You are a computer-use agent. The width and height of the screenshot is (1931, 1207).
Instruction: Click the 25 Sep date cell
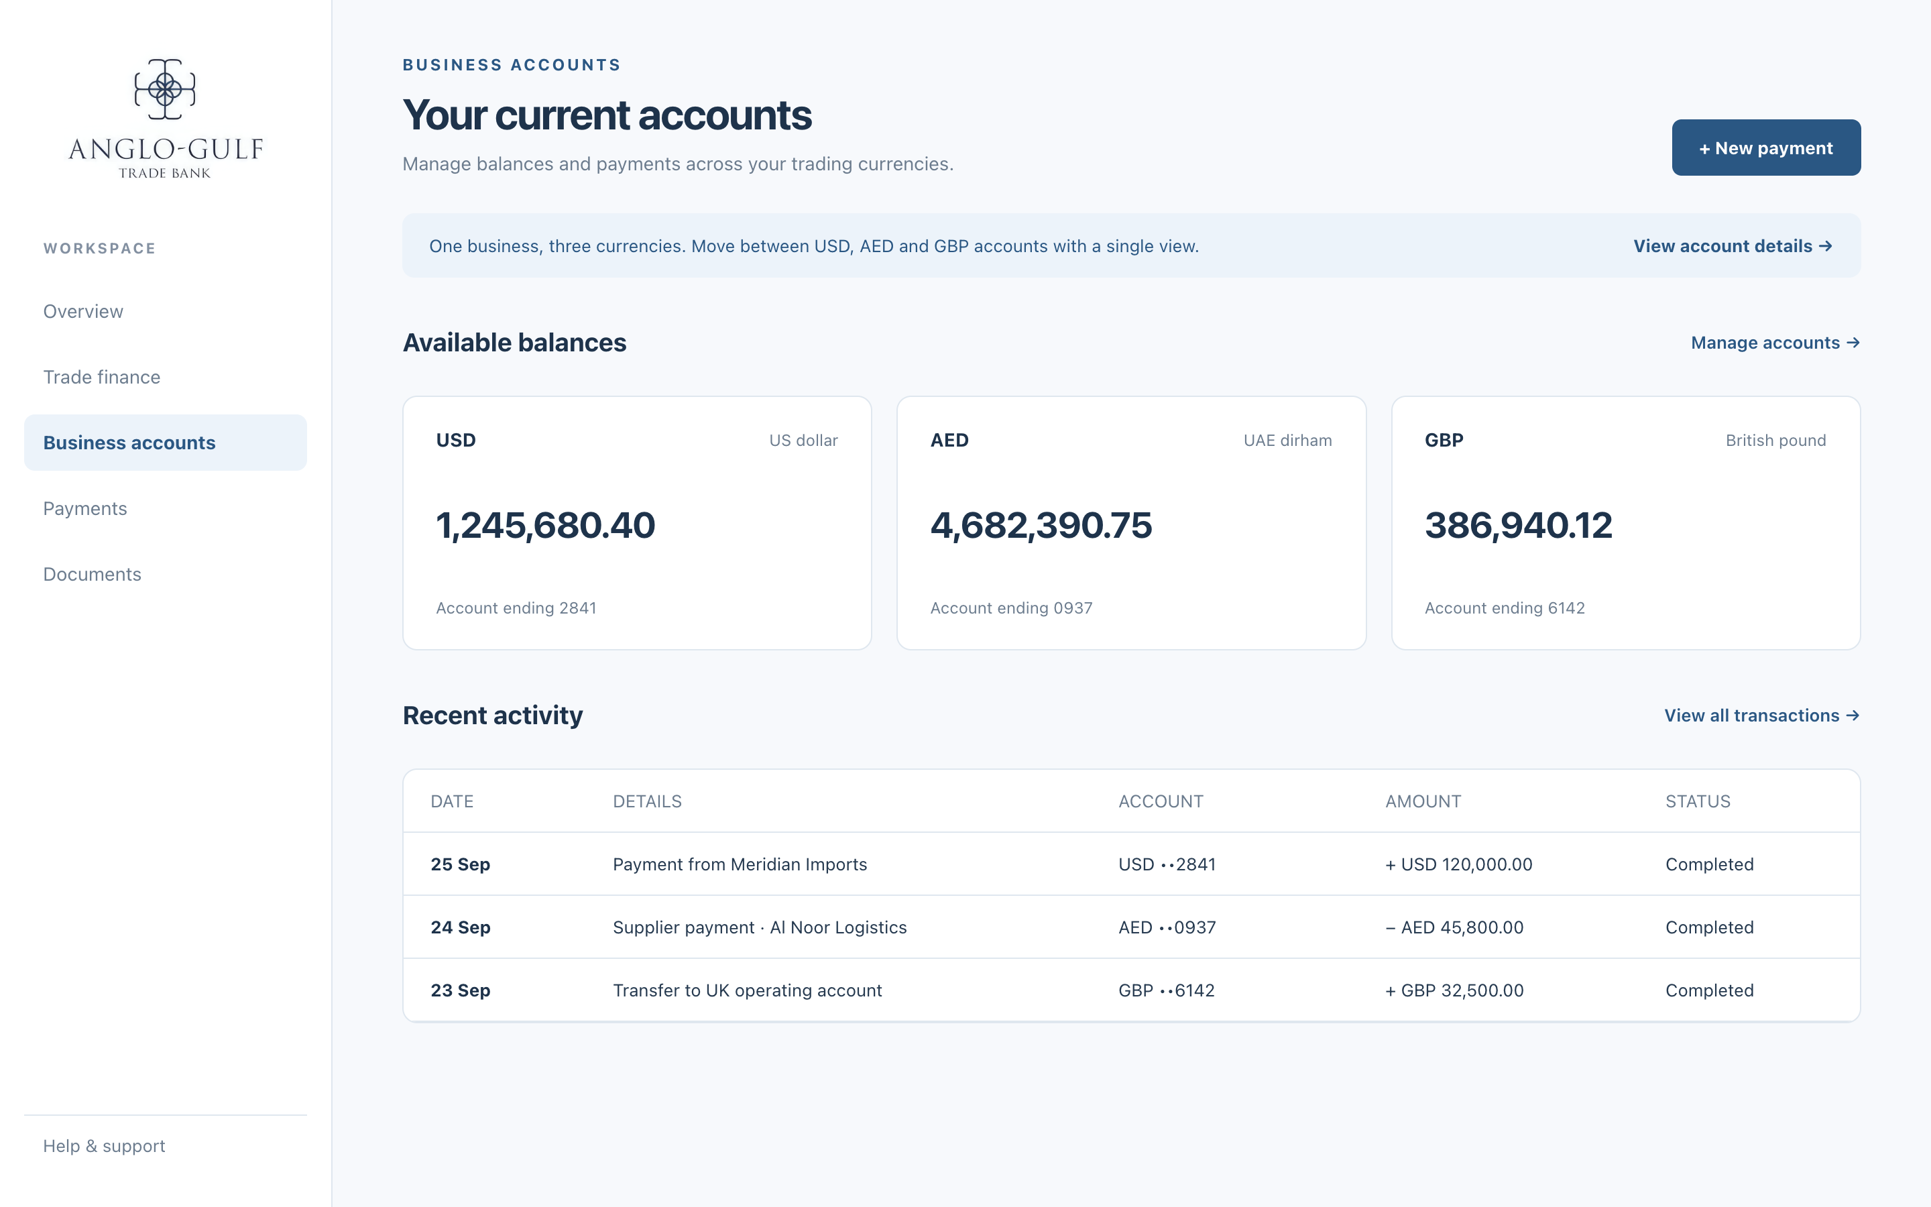point(461,864)
